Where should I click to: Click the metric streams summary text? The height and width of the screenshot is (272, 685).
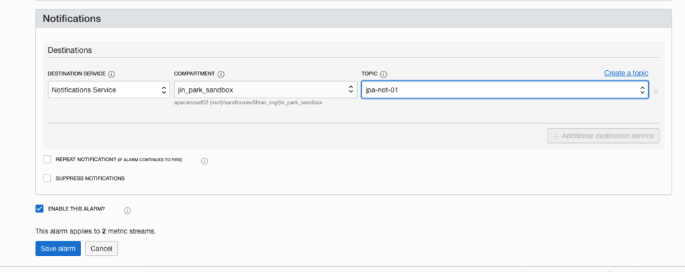point(95,231)
